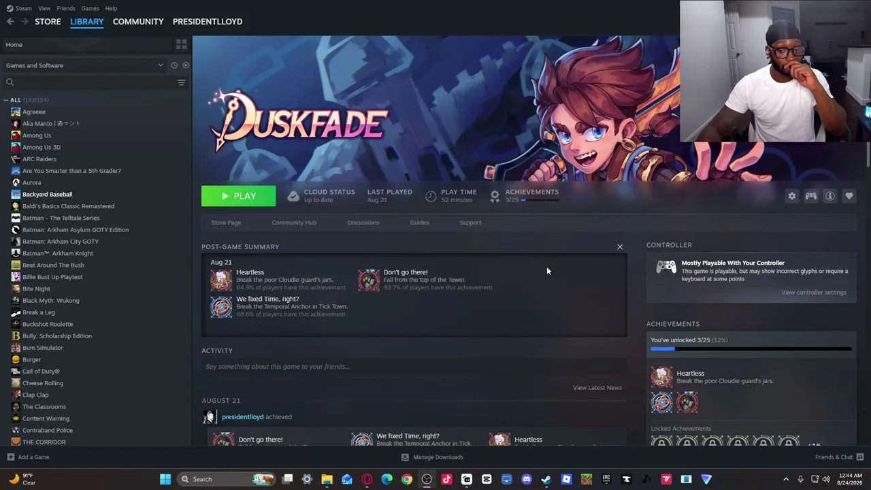
Task: Open the Community Hub link
Action: point(294,223)
